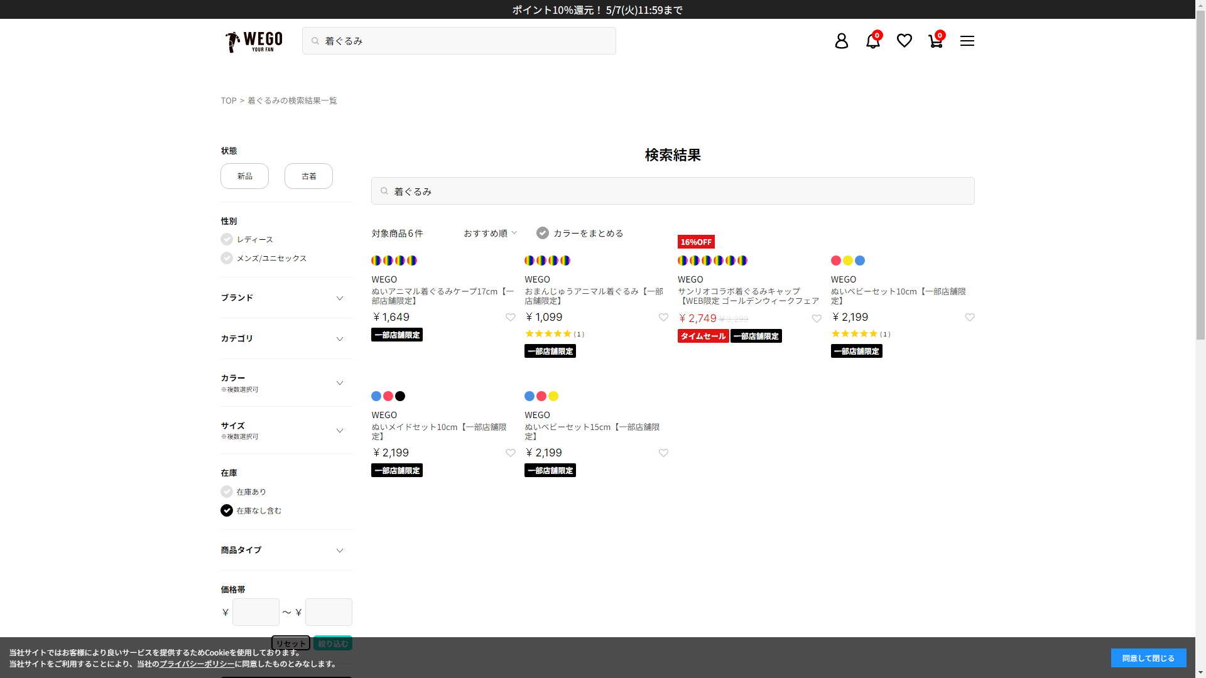Open the user account icon
The width and height of the screenshot is (1206, 678).
841,41
